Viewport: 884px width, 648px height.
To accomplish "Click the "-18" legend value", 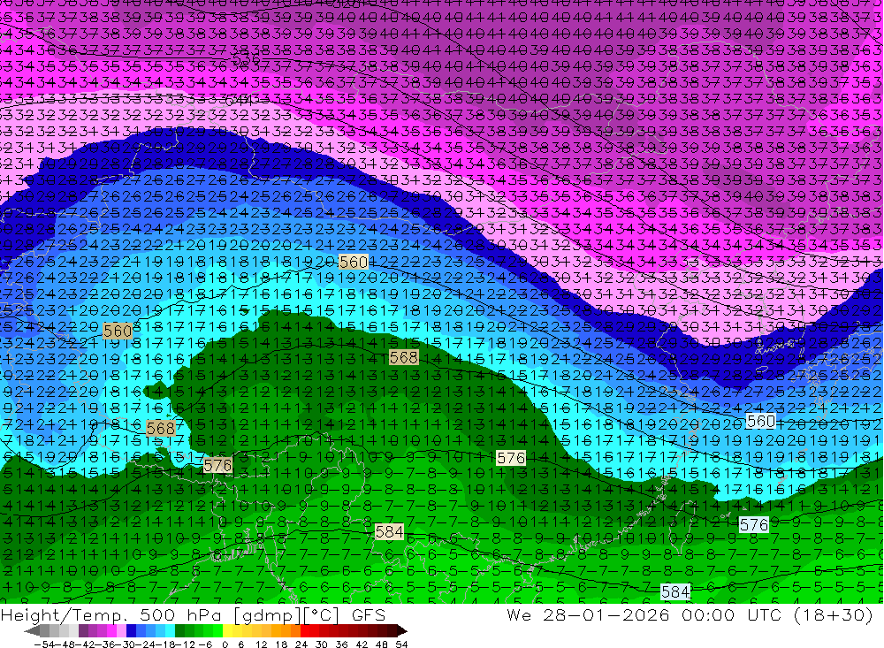I will coord(166,644).
